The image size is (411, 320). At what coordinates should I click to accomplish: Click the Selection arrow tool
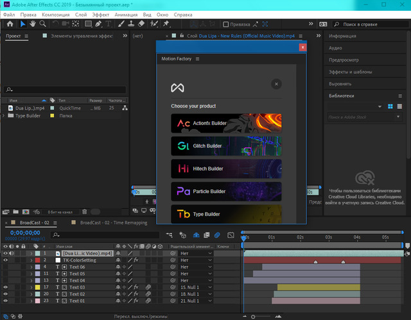23,24
